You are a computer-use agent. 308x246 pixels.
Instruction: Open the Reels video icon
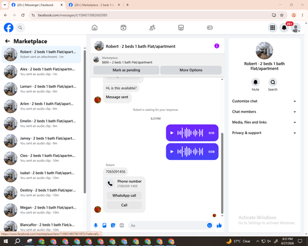click(x=123, y=28)
